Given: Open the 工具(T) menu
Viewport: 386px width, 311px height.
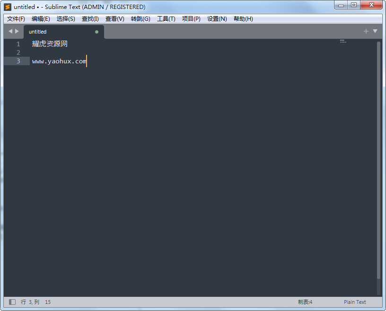Looking at the screenshot, I should click(x=166, y=19).
